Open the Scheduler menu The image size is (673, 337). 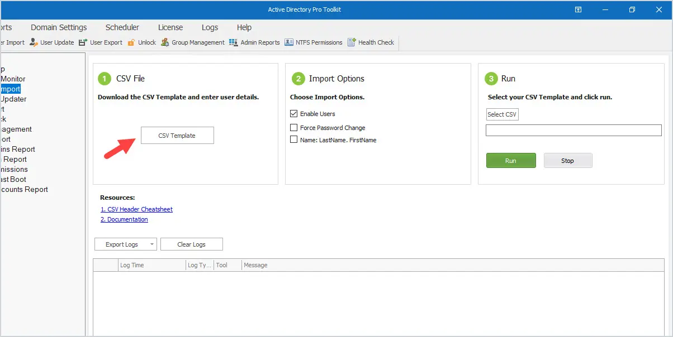[122, 27]
